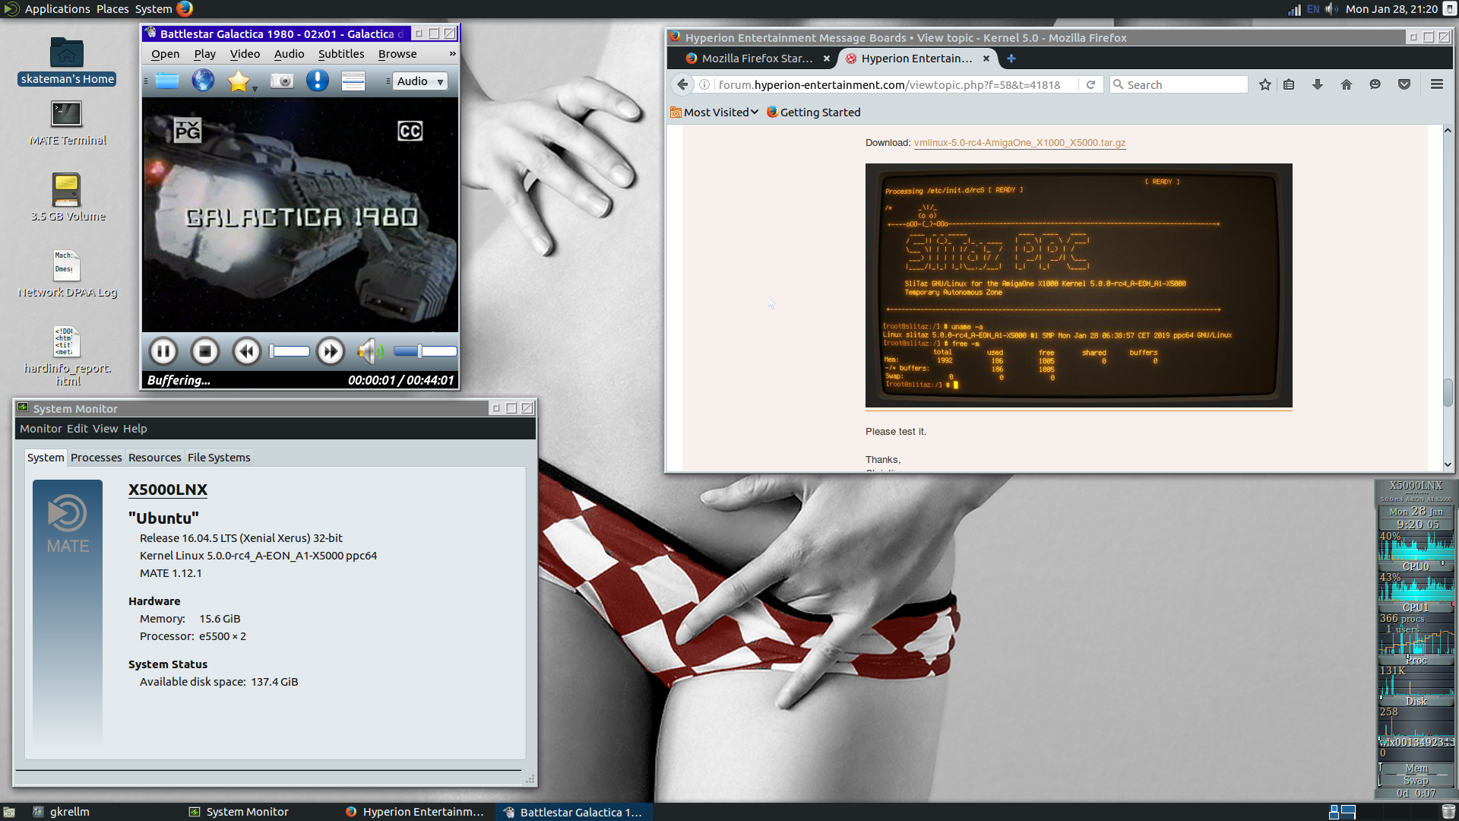Click the skip forward button in VLC
This screenshot has width=1459, height=821.
click(x=330, y=351)
